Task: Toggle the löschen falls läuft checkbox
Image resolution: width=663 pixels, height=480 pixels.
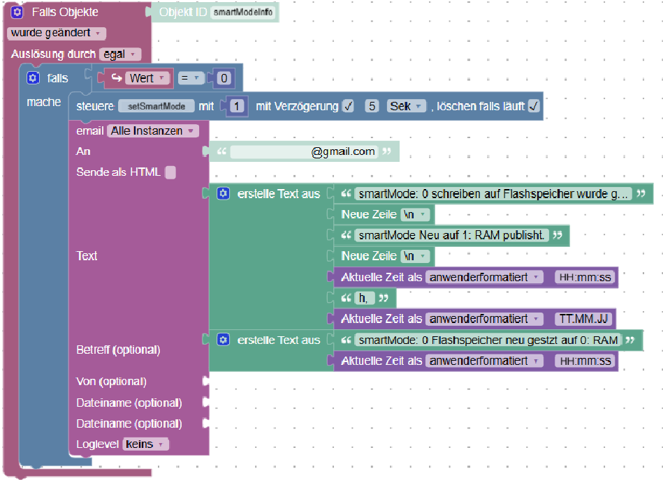Action: point(534,106)
